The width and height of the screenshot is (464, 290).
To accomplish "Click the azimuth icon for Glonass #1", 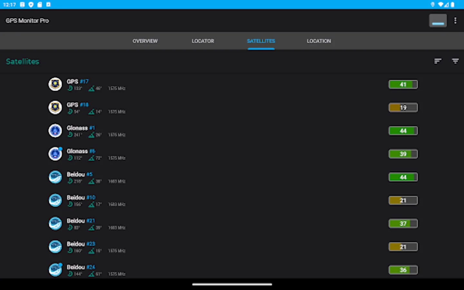I will (x=70, y=135).
